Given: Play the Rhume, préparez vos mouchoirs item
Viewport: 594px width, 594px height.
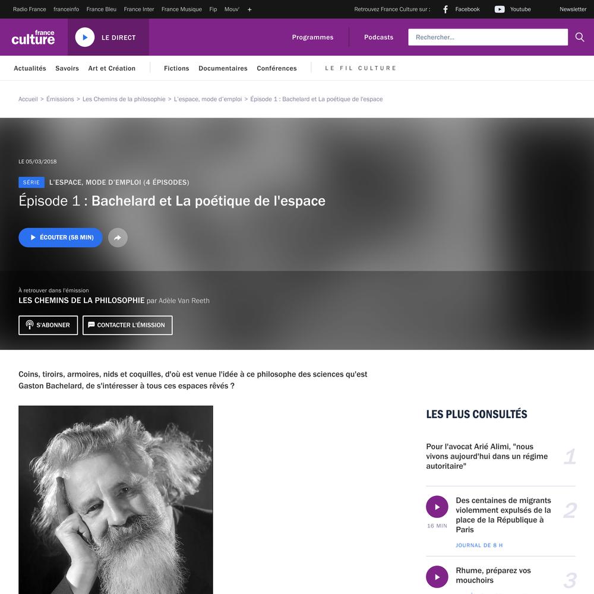Looking at the screenshot, I should pos(437,577).
